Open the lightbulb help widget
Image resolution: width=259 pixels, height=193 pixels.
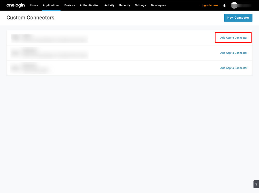(256, 184)
